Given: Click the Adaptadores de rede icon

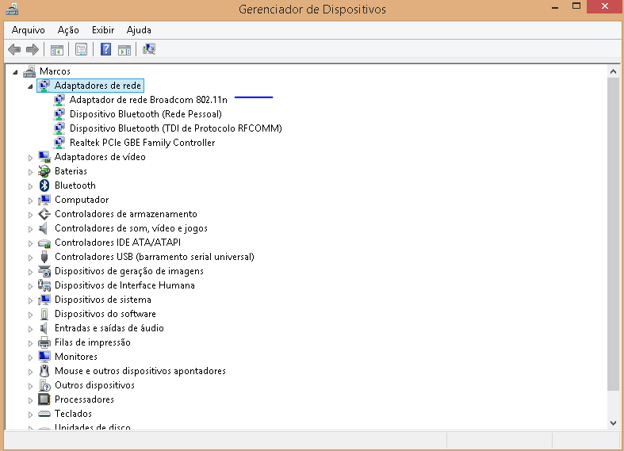Looking at the screenshot, I should [x=44, y=86].
